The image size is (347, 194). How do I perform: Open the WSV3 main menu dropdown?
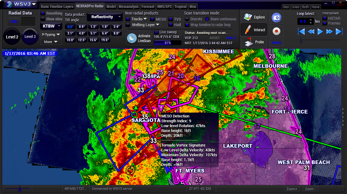tap(21, 4)
